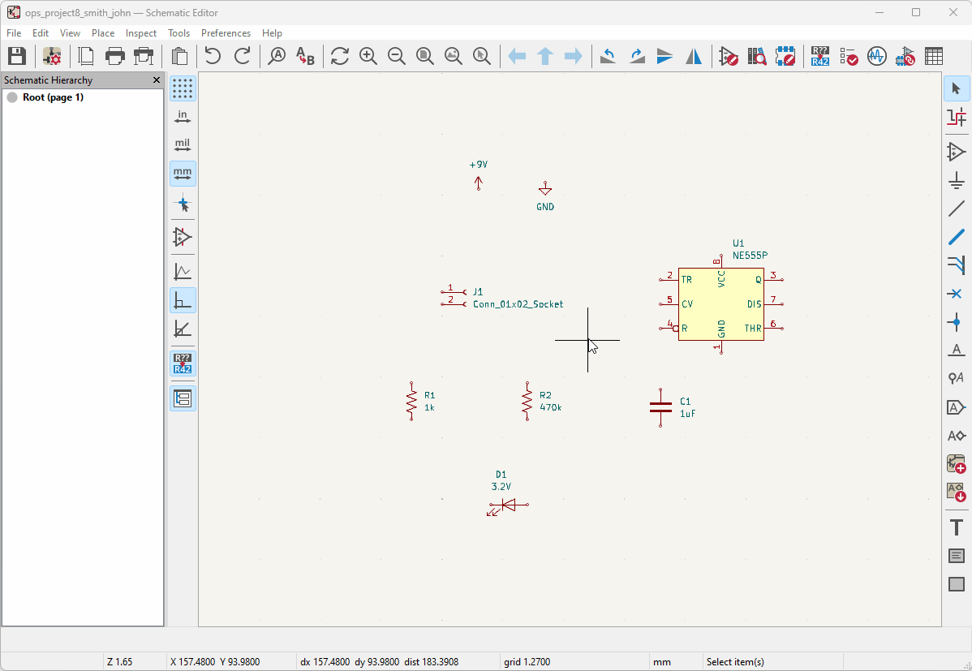Screen dimensions: 972x671
Task: Zoom to fit the drawing
Action: click(x=424, y=56)
